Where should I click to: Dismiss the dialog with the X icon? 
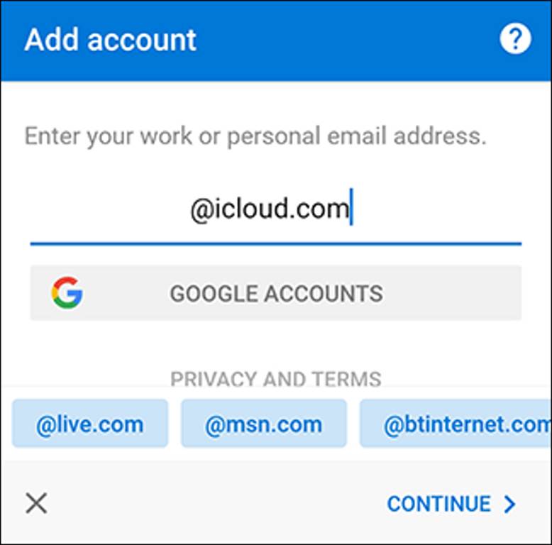(36, 504)
